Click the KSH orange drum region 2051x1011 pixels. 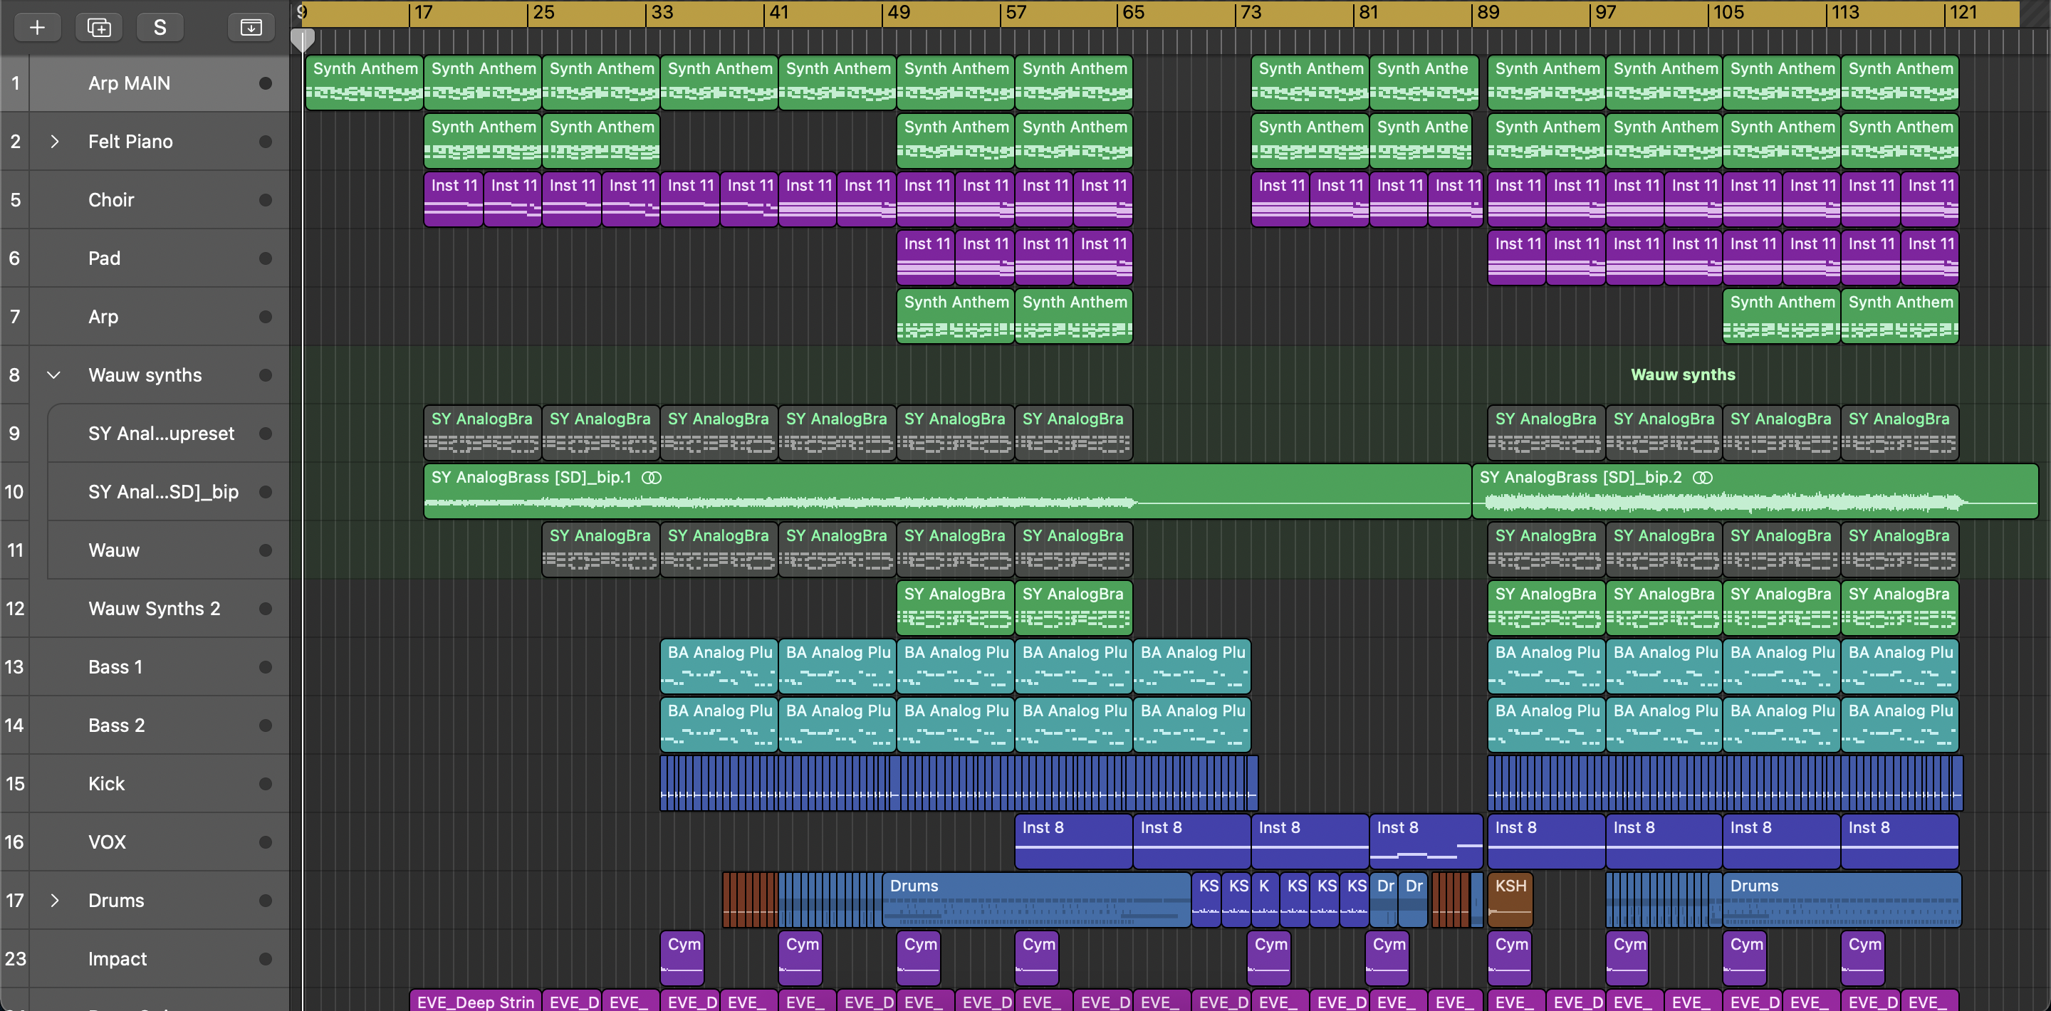coord(1510,901)
